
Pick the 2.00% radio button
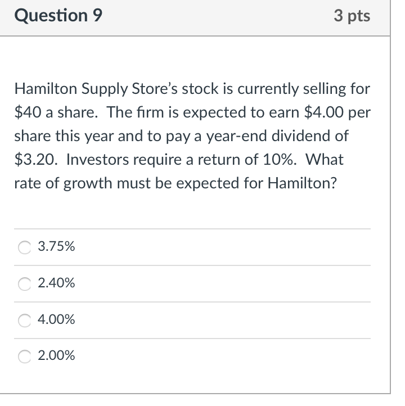[25, 357]
